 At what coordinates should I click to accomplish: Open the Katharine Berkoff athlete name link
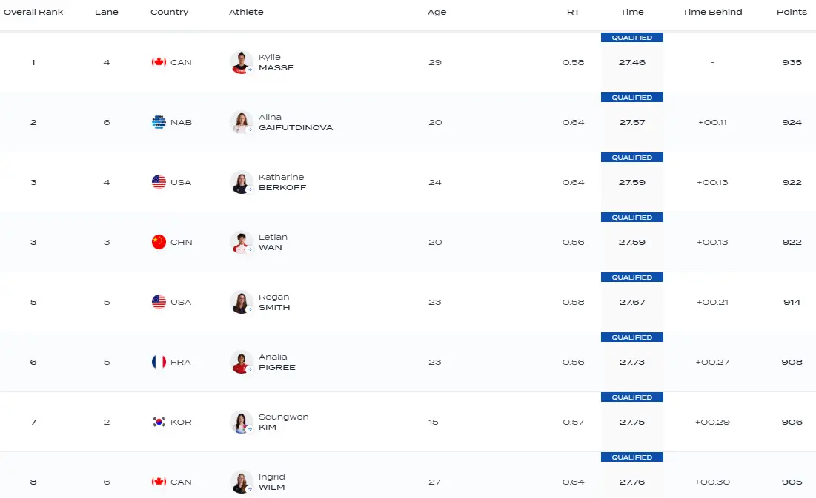point(282,182)
